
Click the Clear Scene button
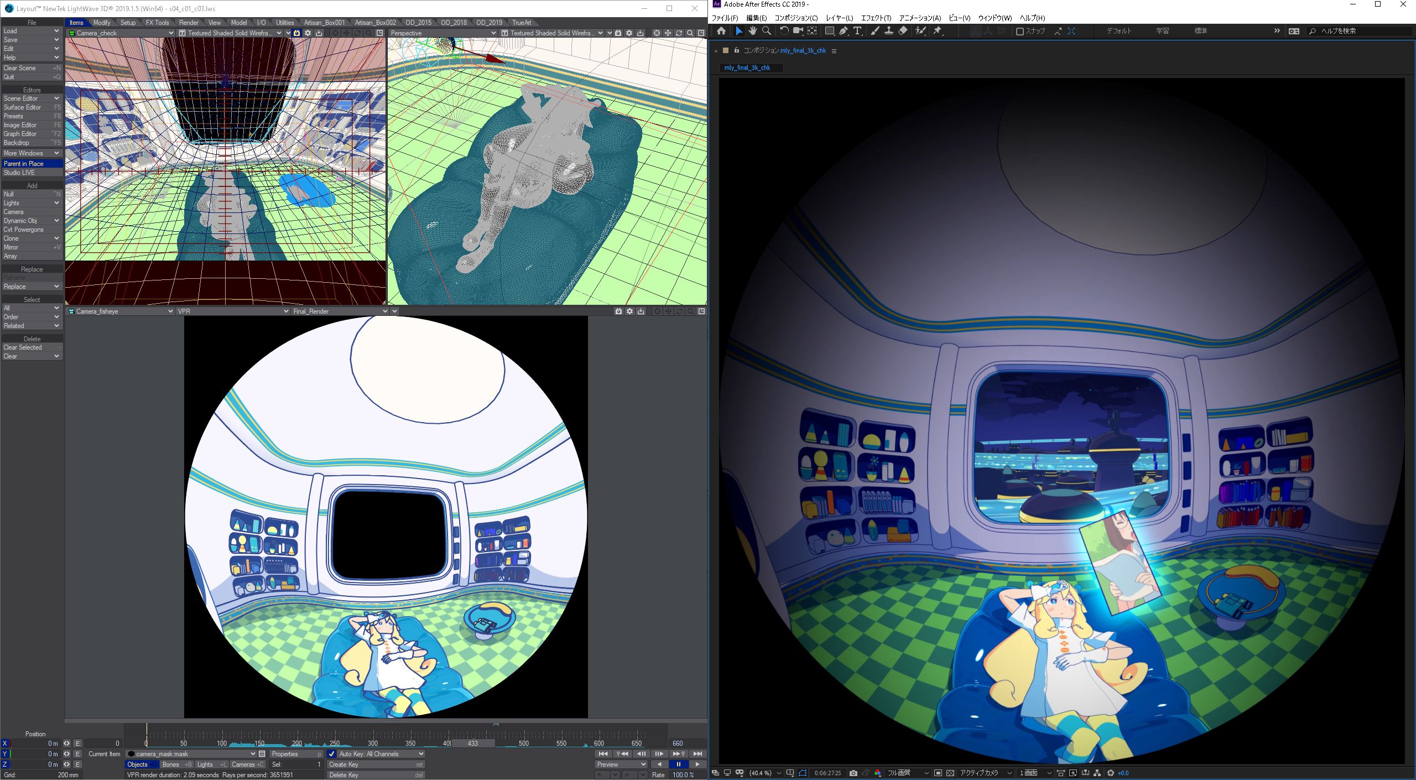click(32, 68)
